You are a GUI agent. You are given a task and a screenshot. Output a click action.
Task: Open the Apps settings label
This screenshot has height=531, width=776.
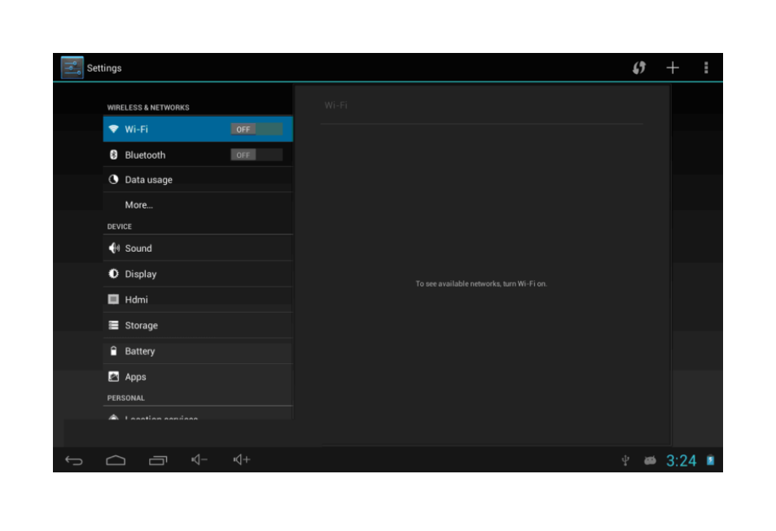(135, 377)
